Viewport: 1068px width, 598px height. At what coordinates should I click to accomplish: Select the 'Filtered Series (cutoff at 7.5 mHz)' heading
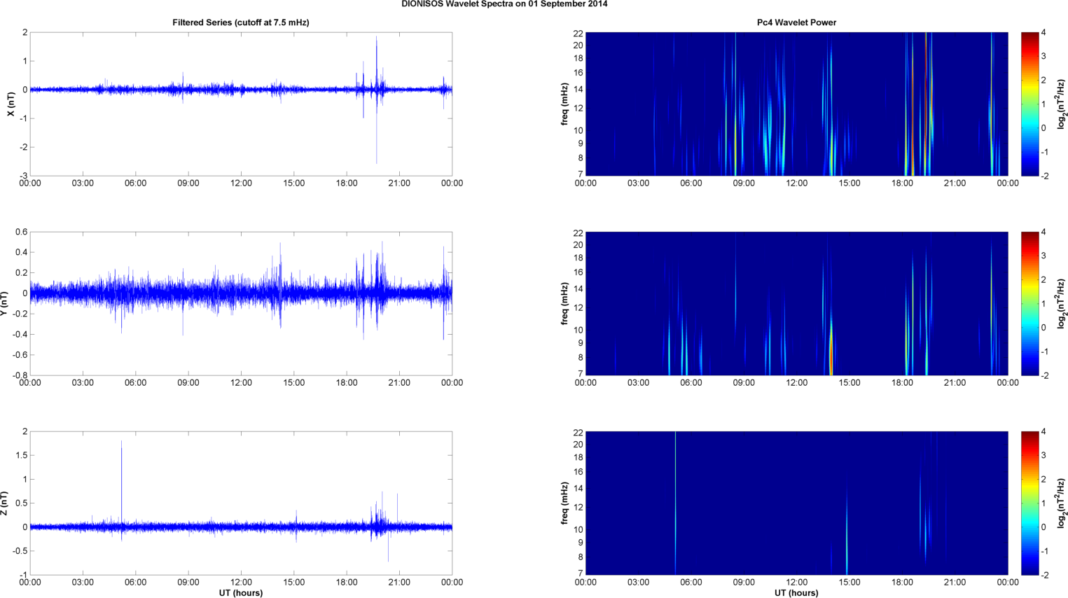click(x=241, y=22)
